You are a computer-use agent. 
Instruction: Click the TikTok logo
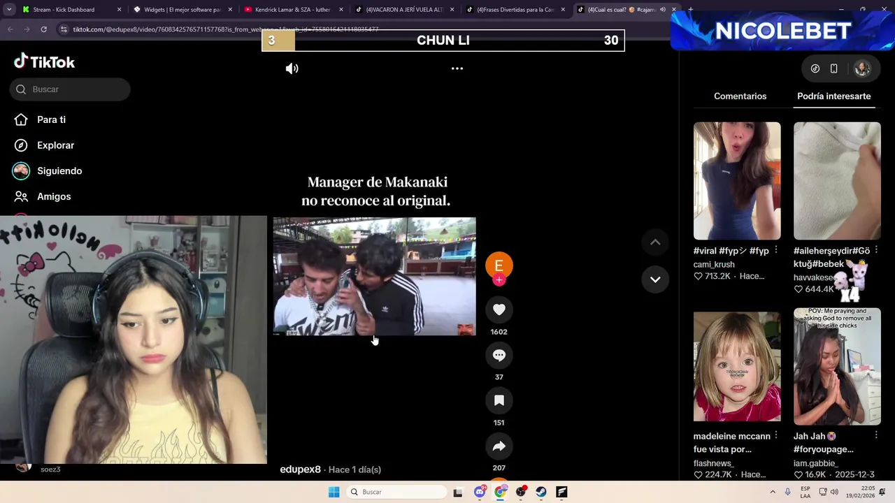[45, 61]
